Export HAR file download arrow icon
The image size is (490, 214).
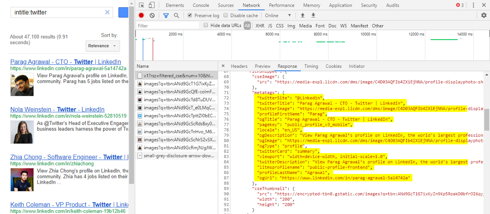coord(313,16)
